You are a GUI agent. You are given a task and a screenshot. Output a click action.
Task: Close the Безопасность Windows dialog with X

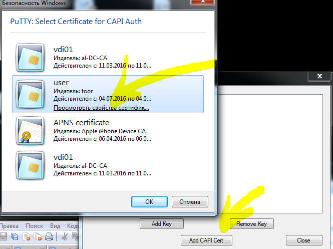pos(203,2)
